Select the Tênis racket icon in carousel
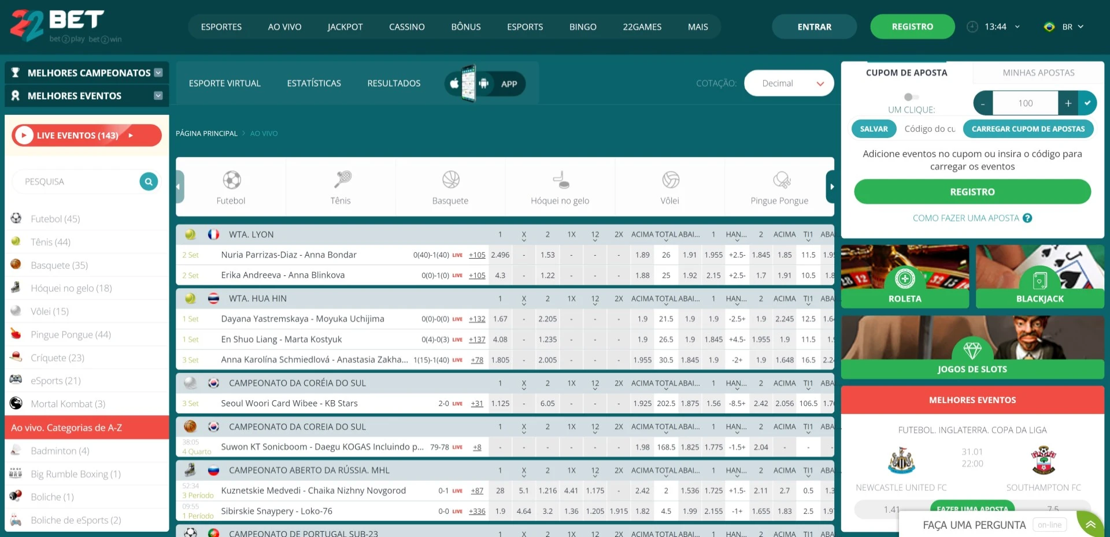 point(341,180)
